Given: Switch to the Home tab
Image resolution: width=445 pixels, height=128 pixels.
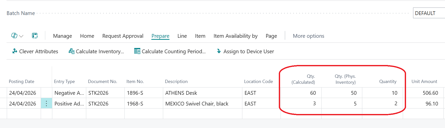Looking at the screenshot, I should coord(87,36).
